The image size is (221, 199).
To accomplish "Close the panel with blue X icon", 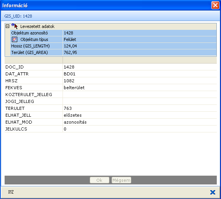I will point(213,192).
